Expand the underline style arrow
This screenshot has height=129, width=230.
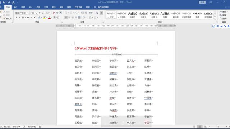click(26, 18)
